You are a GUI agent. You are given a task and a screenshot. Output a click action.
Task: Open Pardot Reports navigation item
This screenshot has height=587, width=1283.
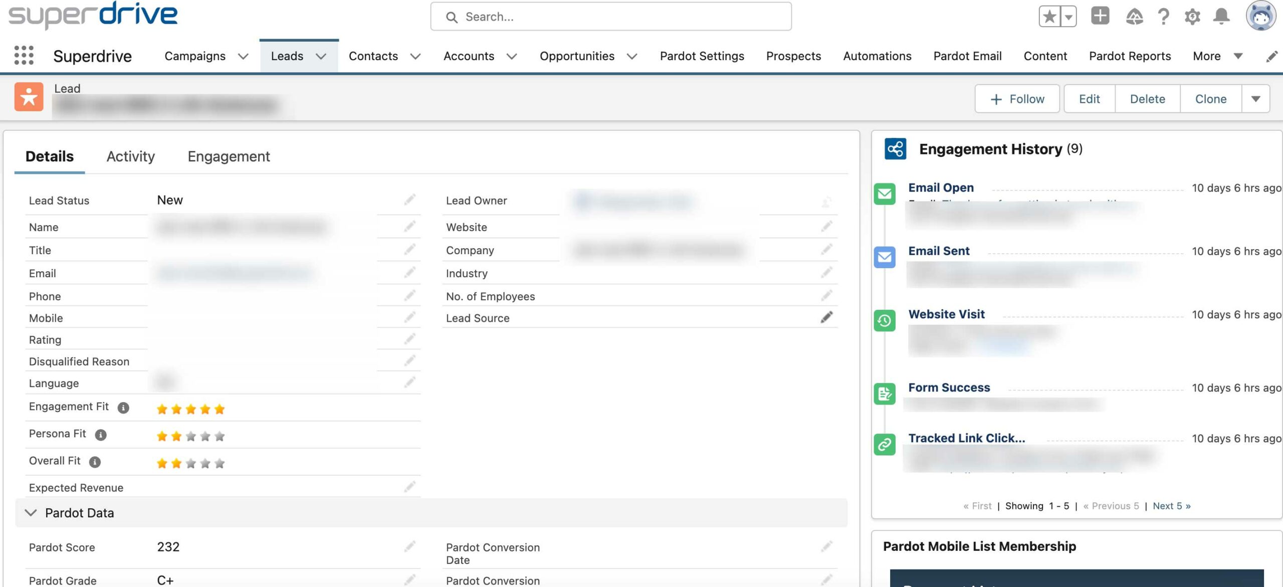(1130, 56)
